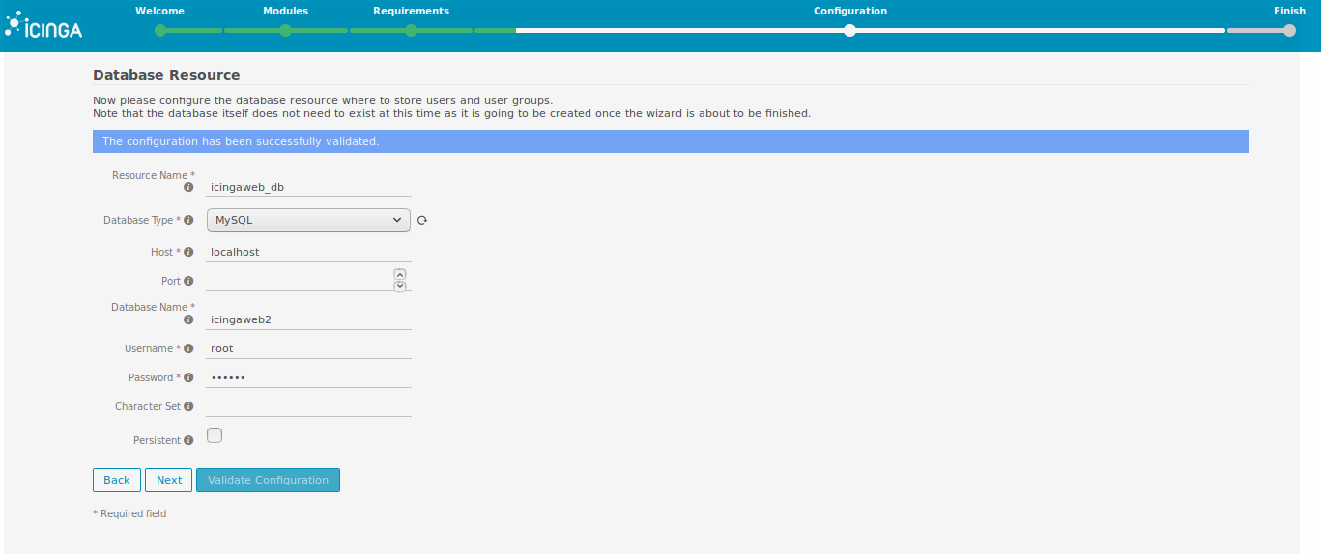Click info icon beside Port label

tap(188, 281)
